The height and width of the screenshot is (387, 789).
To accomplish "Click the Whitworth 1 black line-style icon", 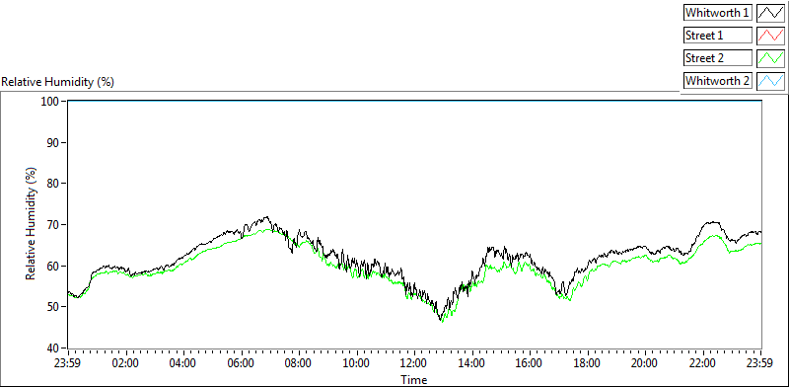I will 771,12.
